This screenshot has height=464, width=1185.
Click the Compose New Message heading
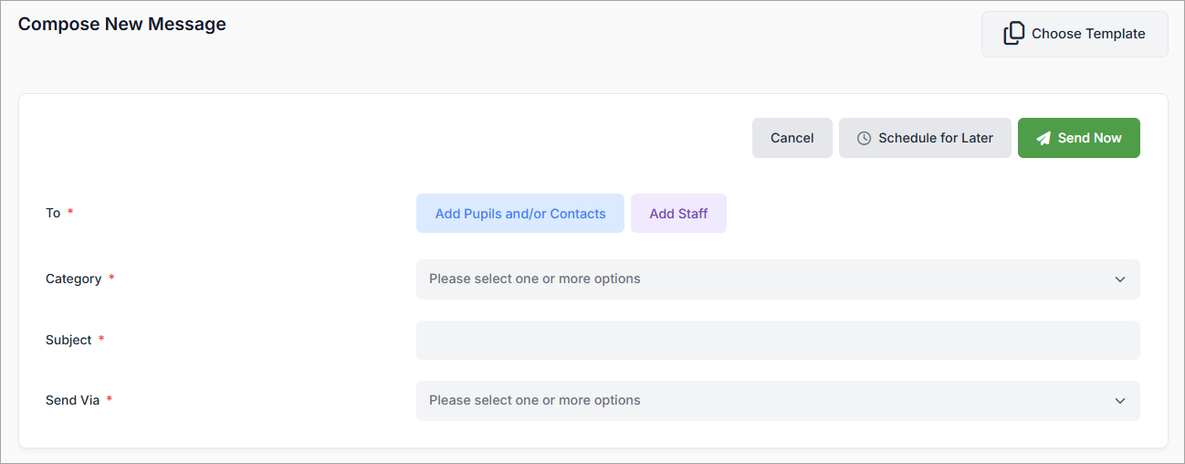122,25
